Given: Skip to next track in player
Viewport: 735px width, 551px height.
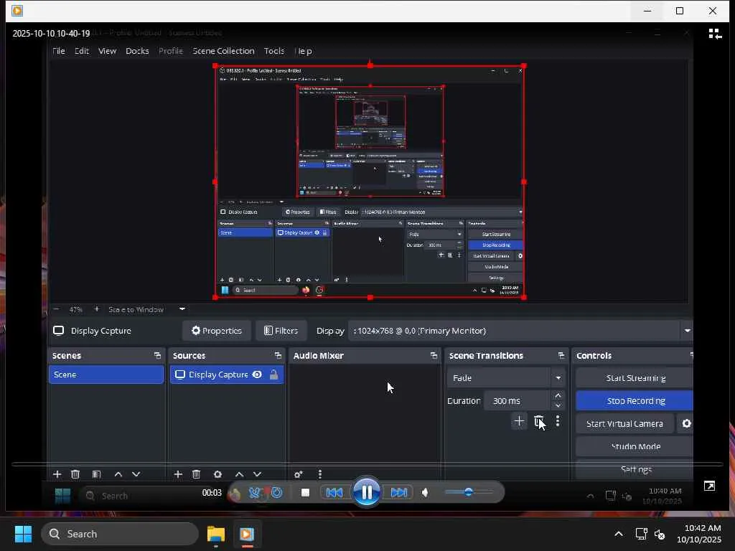Looking at the screenshot, I should 399,492.
